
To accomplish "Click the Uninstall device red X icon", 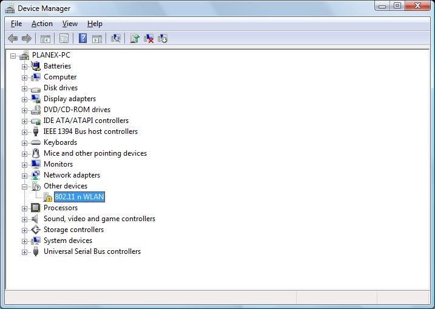I will tap(149, 39).
